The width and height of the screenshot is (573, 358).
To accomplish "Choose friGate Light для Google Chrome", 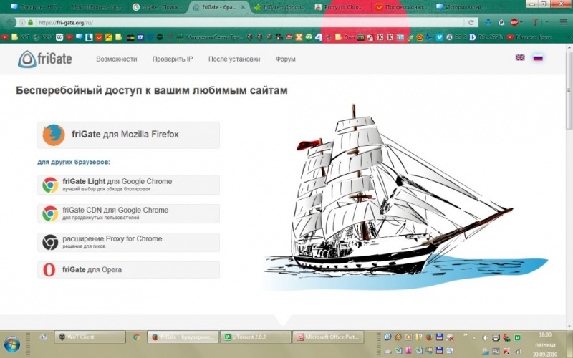I will [x=129, y=185].
